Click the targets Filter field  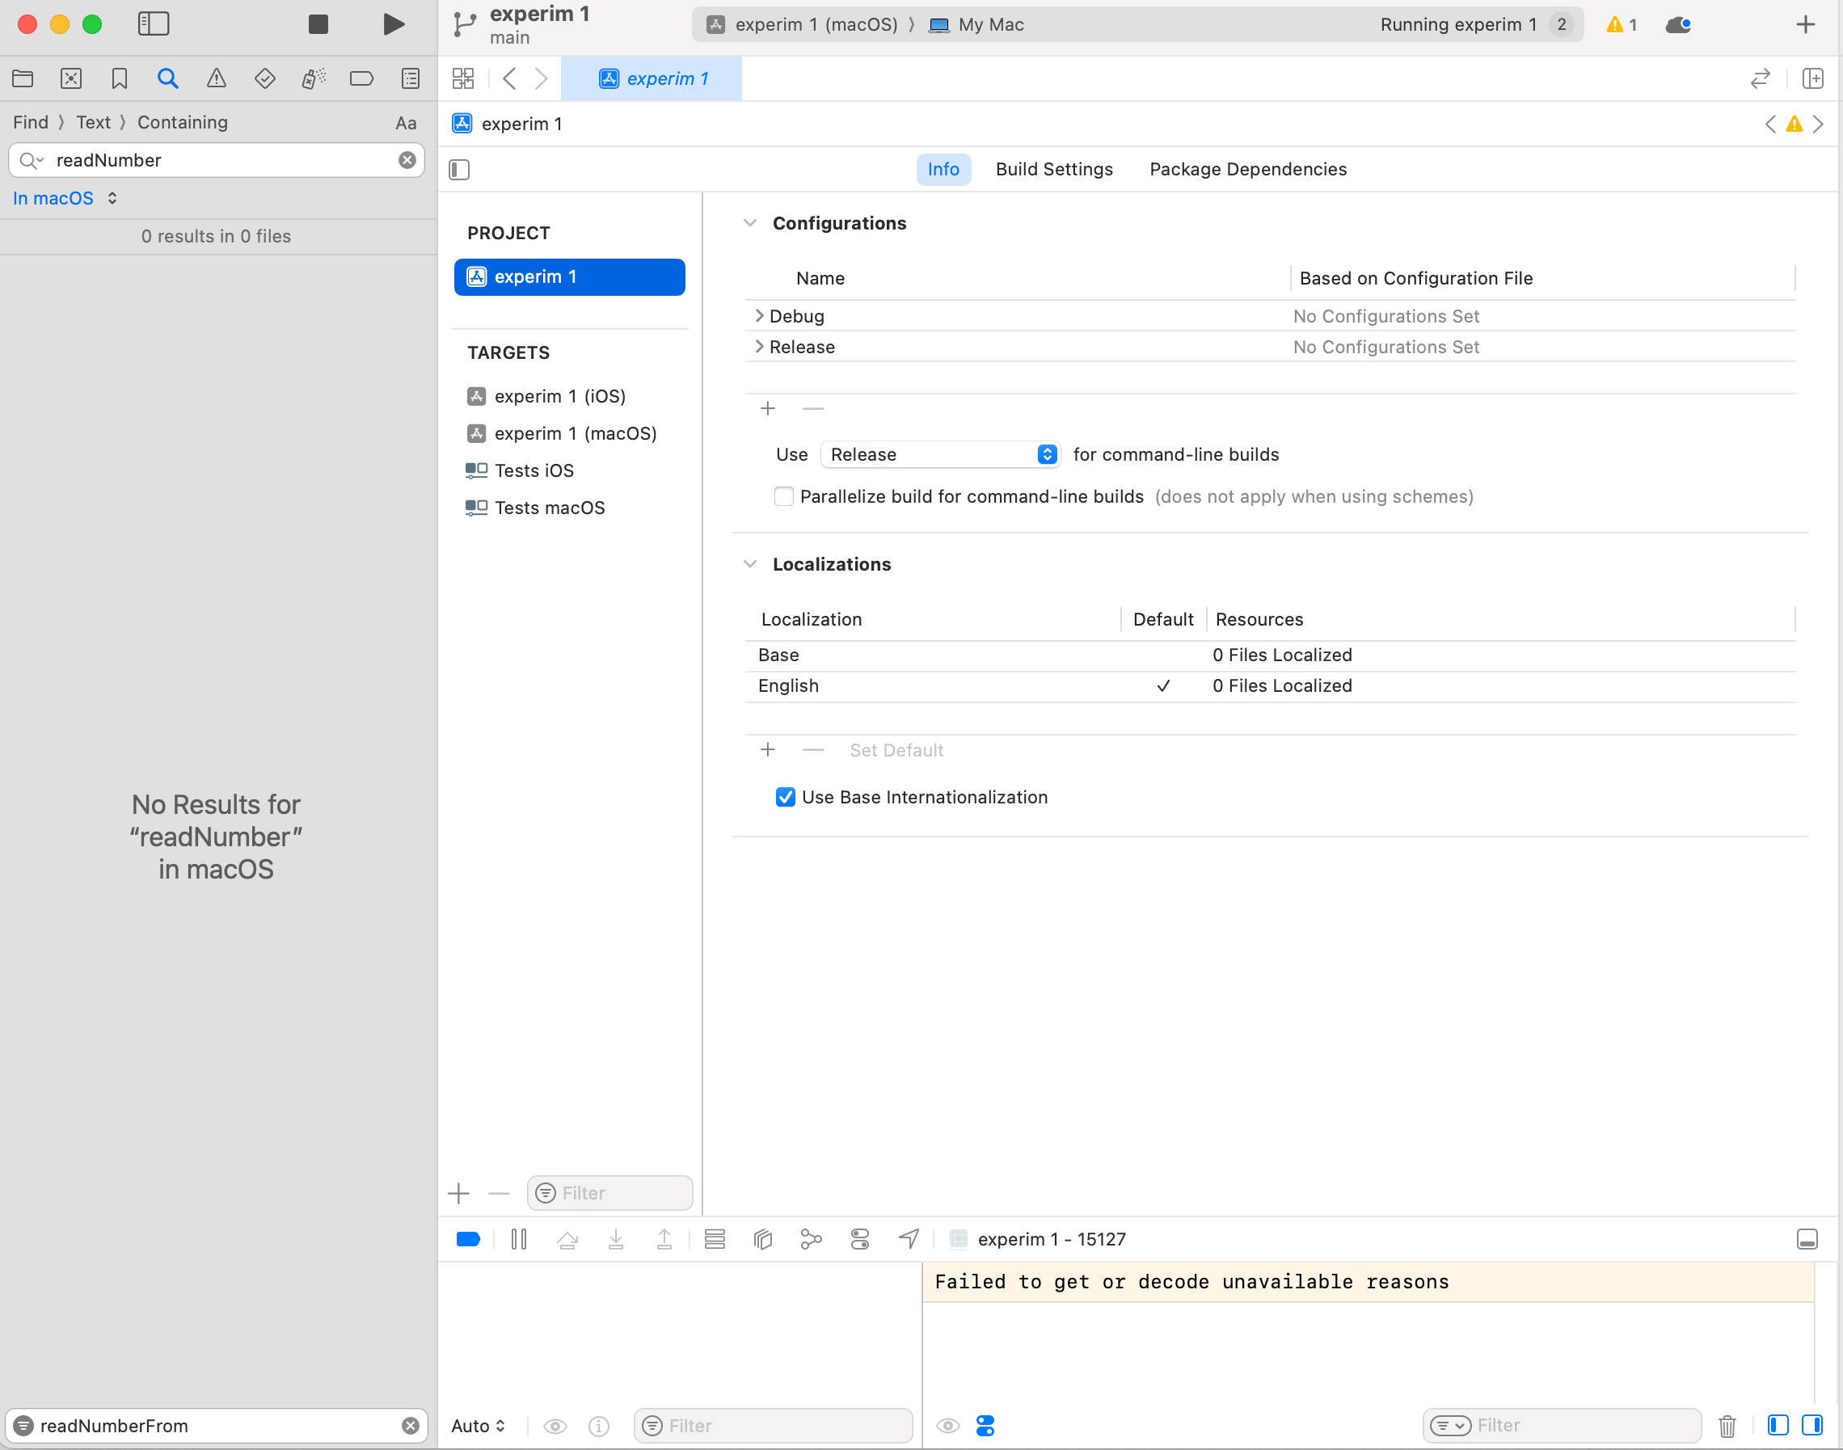[609, 1193]
